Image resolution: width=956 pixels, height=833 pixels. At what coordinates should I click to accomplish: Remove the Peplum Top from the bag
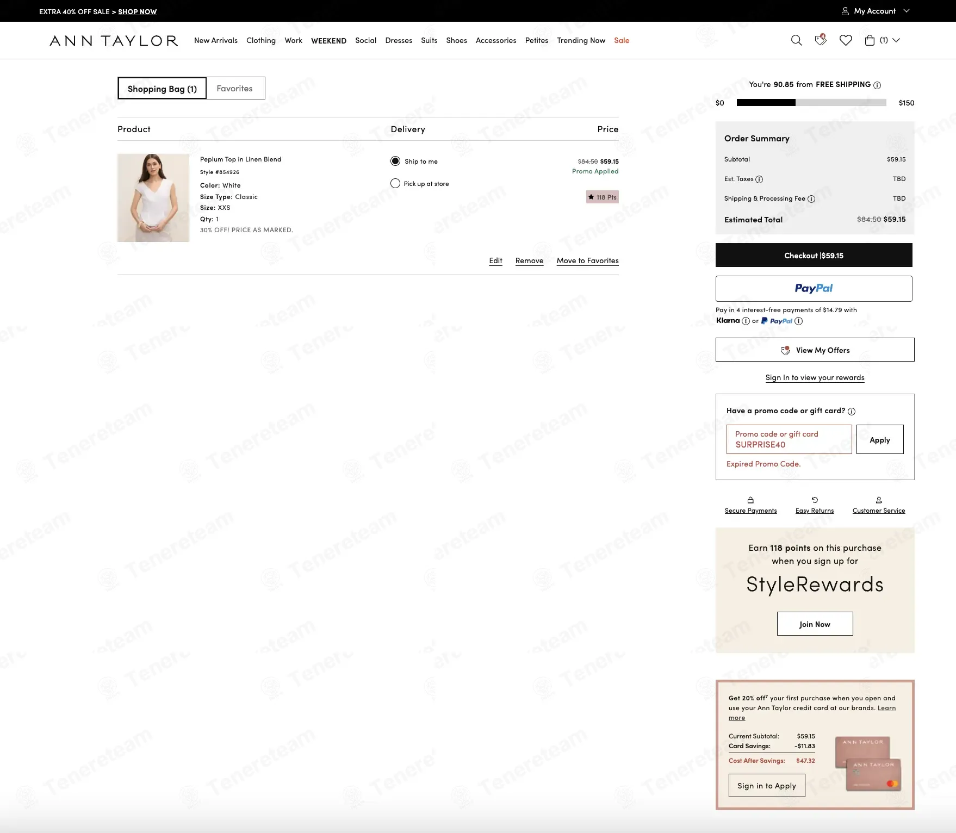click(x=530, y=261)
